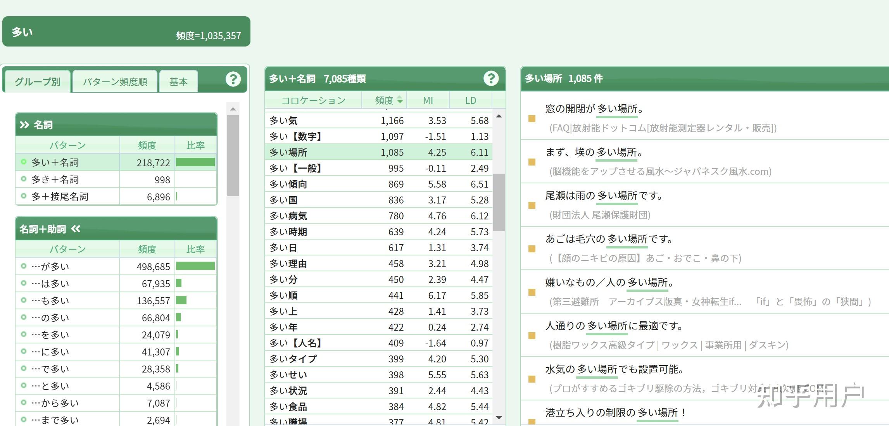The width and height of the screenshot is (889, 426).
Task: Click source 脳機能をアップさせる風水
Action: click(x=660, y=171)
